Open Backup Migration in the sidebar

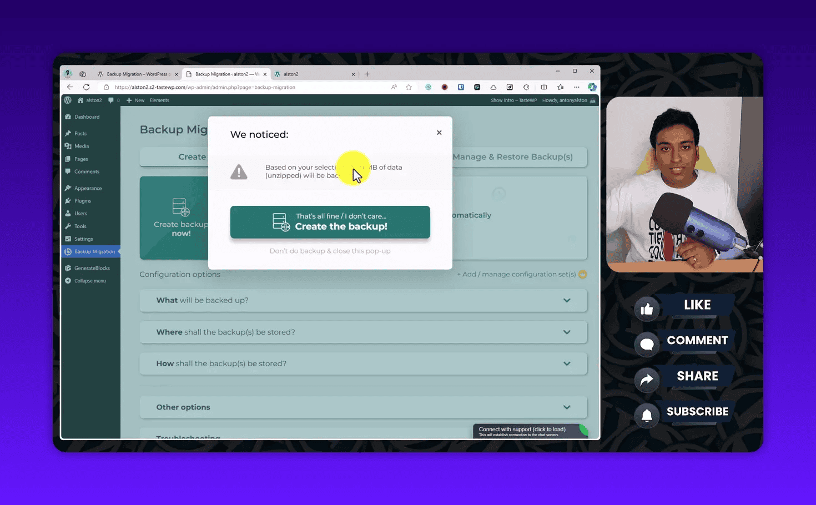tap(94, 251)
